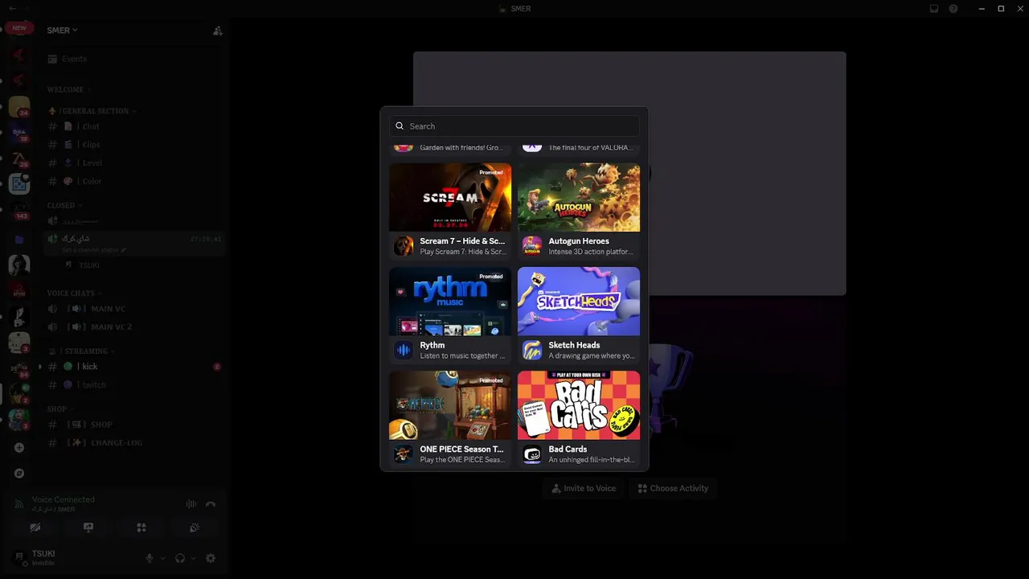Open User Settings gear icon

click(x=211, y=558)
